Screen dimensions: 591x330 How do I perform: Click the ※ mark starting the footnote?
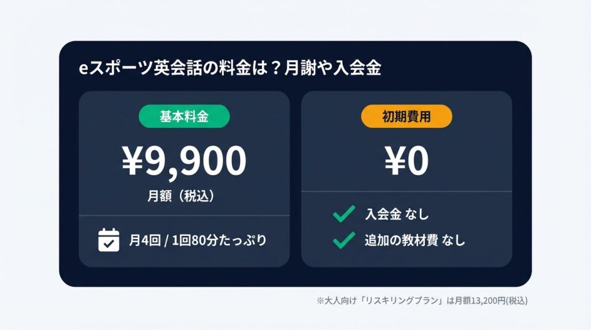pyautogui.click(x=320, y=301)
